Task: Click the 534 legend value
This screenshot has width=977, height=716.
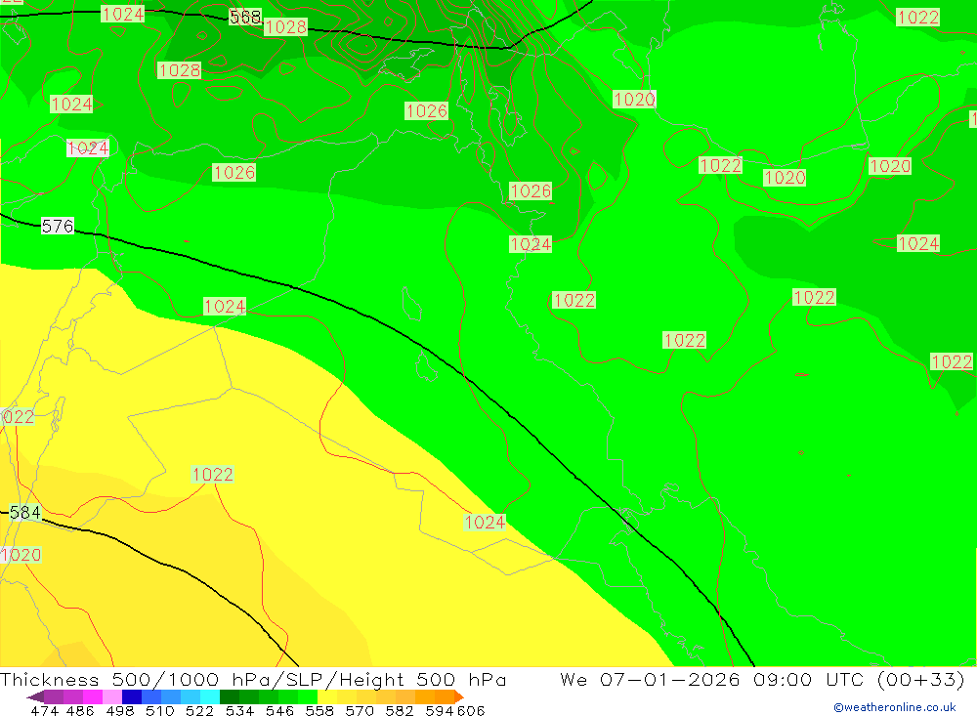Action: tap(240, 710)
